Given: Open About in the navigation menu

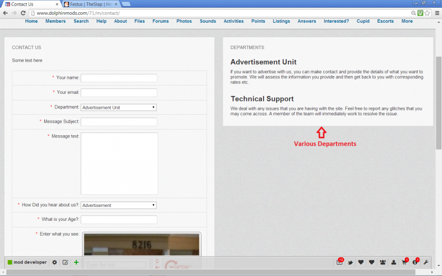Looking at the screenshot, I should (x=120, y=21).
